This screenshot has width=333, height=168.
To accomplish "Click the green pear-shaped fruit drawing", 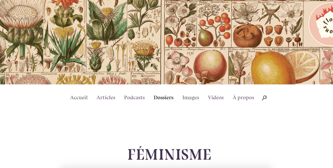I will pos(205,36).
